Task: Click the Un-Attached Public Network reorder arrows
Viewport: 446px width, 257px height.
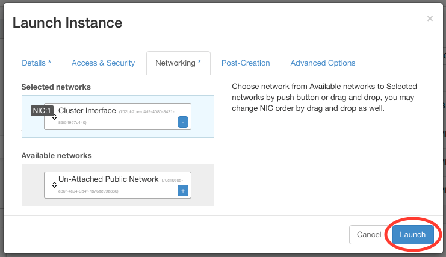Action: [54, 185]
